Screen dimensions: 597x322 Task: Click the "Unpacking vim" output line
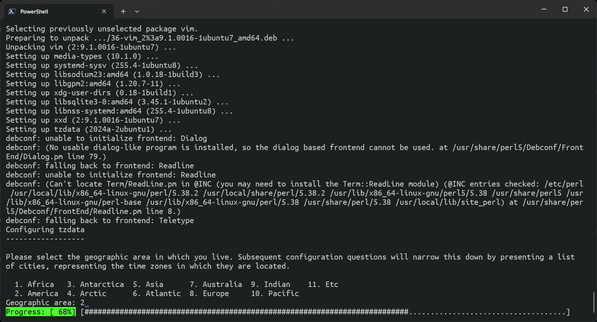tap(91, 47)
